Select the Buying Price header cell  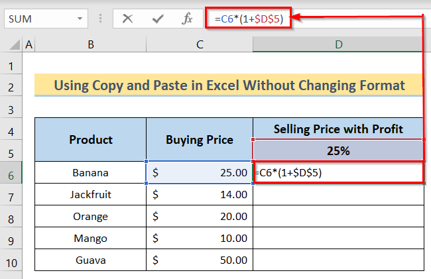(x=200, y=140)
